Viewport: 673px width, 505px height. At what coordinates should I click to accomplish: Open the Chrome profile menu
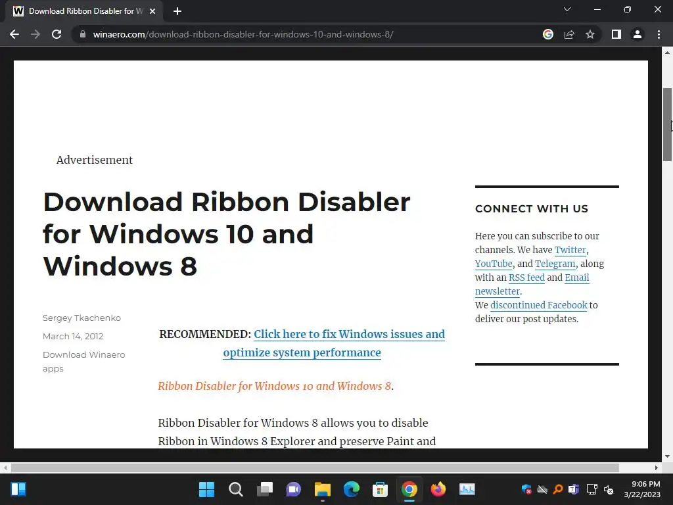638,34
